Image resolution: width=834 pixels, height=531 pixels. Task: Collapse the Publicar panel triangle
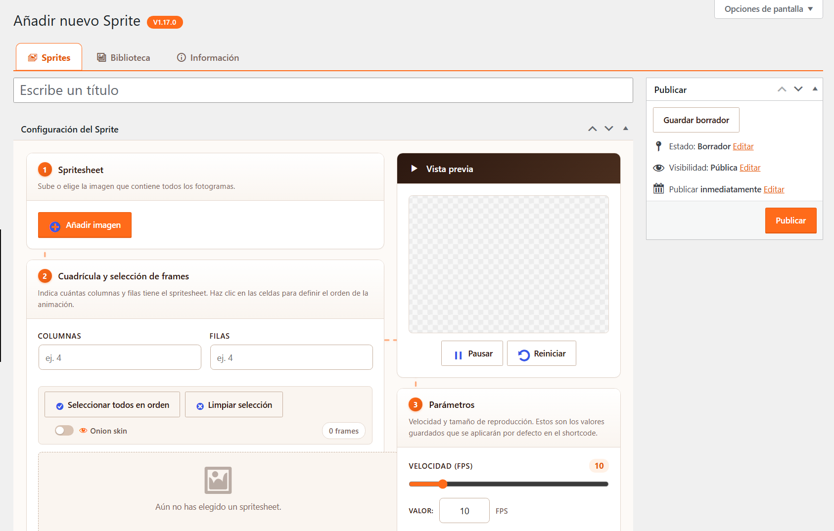(x=815, y=89)
